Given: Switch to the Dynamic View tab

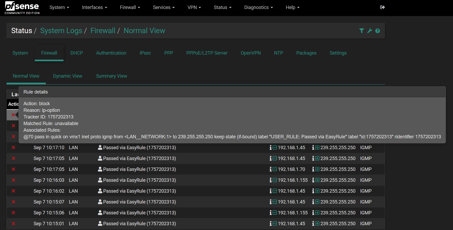Looking at the screenshot, I should 68,76.
